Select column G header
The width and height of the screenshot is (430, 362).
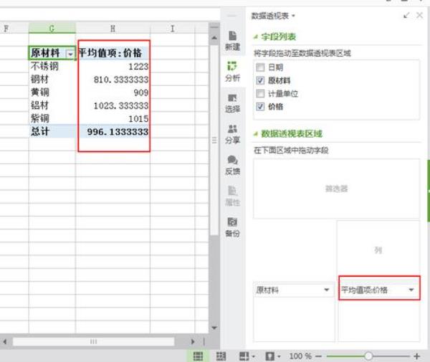(52, 28)
